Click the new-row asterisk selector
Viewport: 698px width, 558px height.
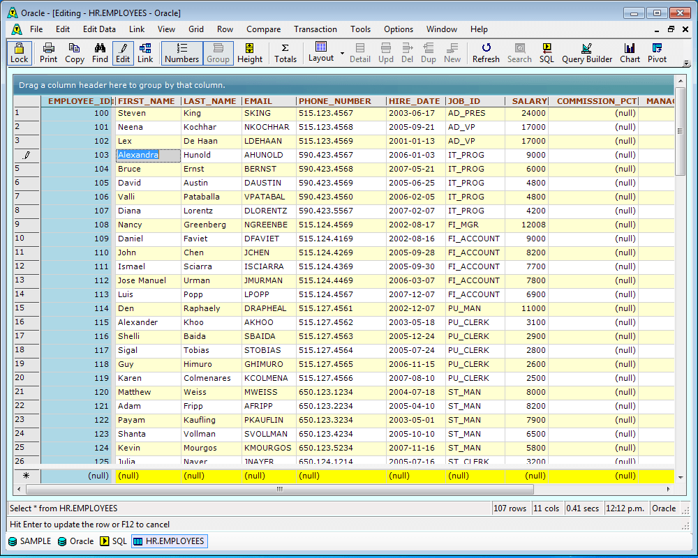pyautogui.click(x=27, y=476)
